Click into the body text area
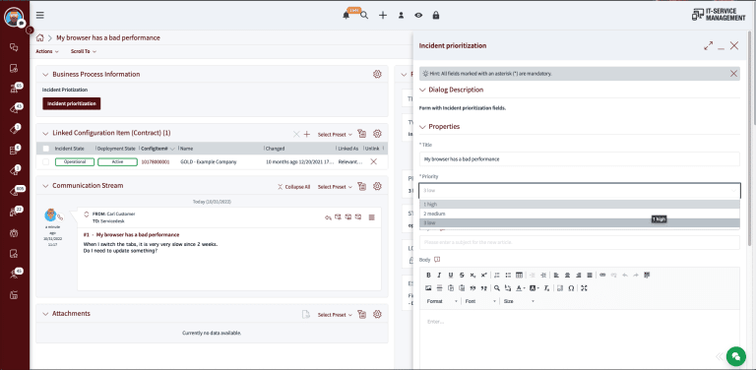The height and width of the screenshot is (370, 756). [579, 339]
